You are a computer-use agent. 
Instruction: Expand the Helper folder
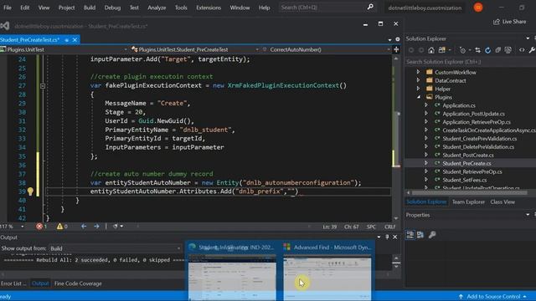[418, 89]
